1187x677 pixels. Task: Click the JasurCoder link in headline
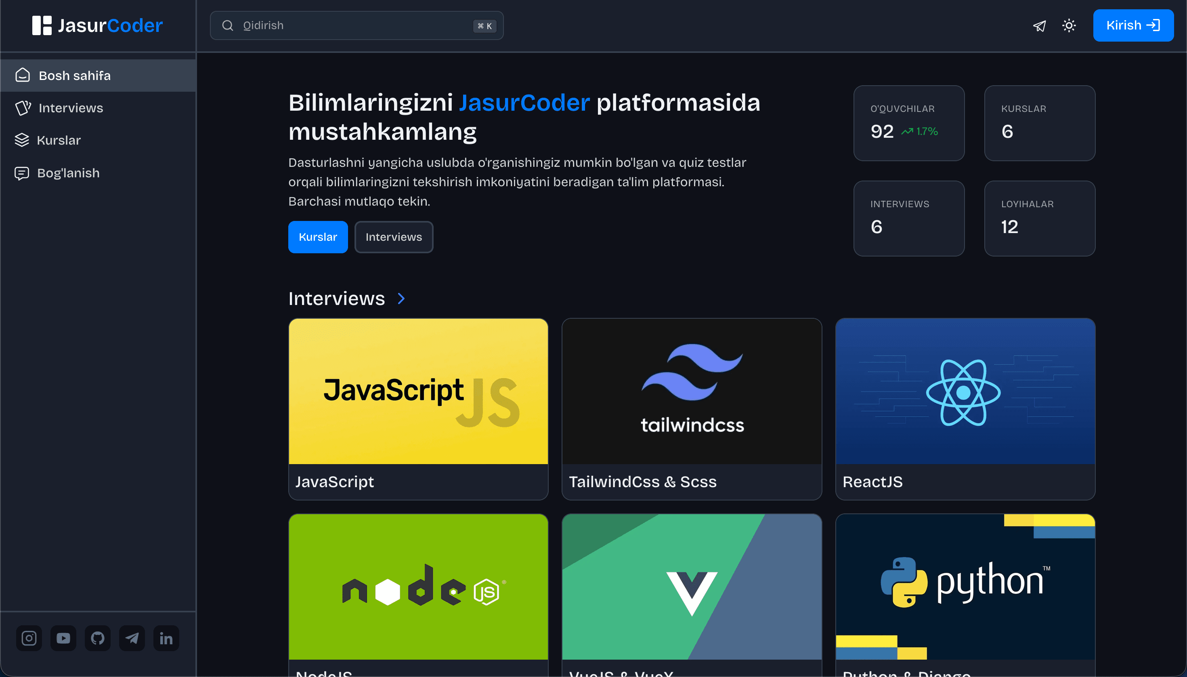524,103
